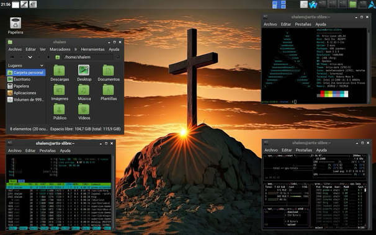The image size is (376, 235).
Task: Open the Plantillas folder
Action: [109, 92]
